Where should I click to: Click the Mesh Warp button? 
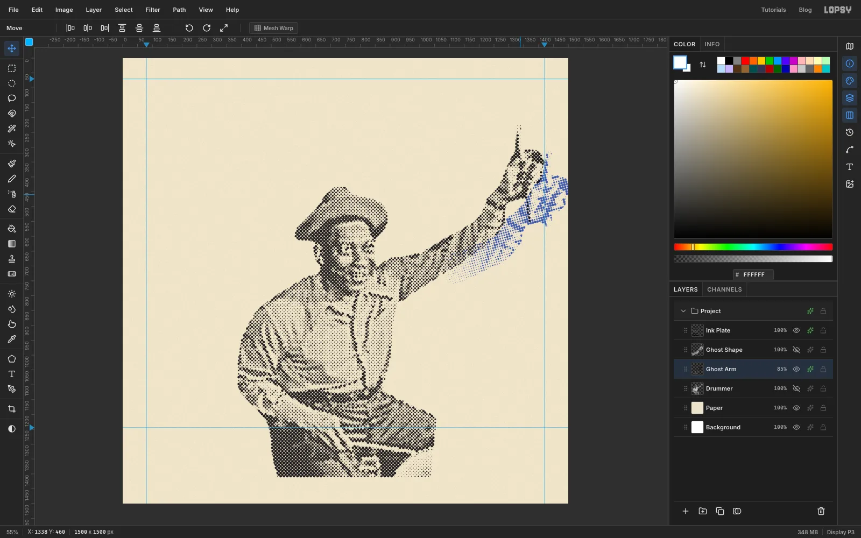click(x=273, y=28)
